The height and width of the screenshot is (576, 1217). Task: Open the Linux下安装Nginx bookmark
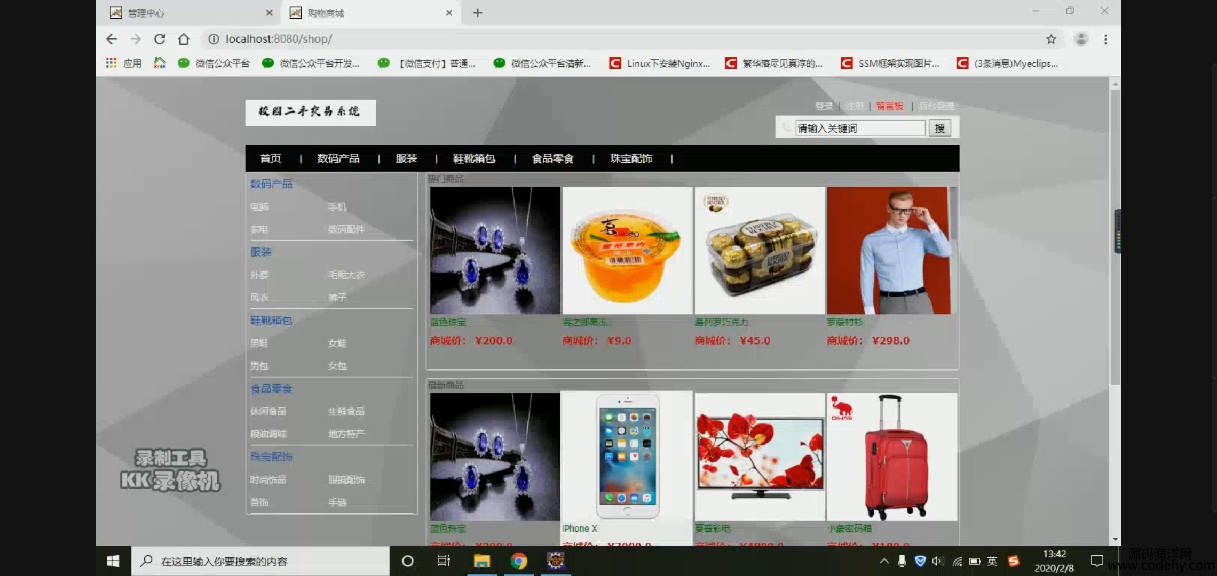click(660, 63)
